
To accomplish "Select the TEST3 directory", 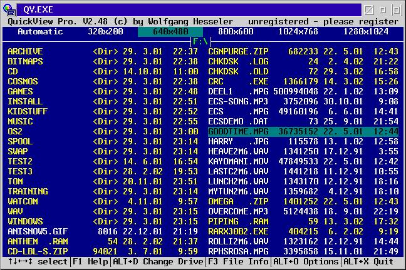I will [x=103, y=171].
